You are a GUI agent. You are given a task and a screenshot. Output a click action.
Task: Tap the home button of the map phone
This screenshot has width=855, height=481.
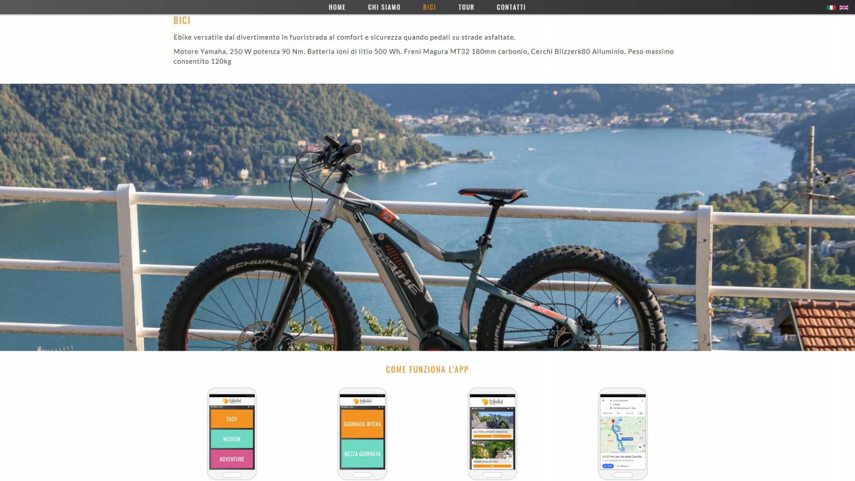click(623, 475)
